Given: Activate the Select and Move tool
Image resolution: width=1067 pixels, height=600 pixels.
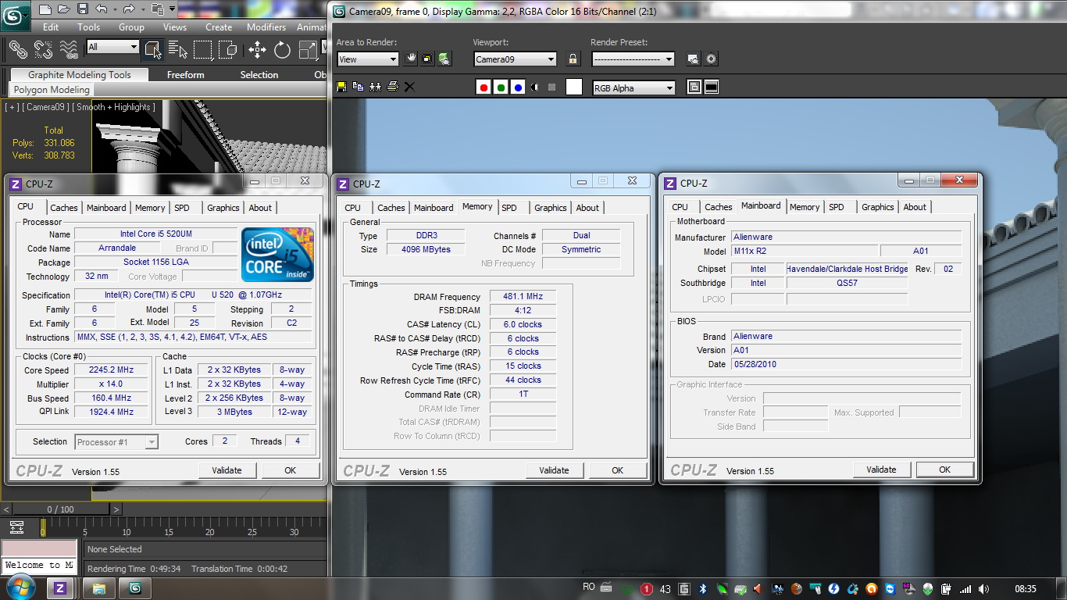Looking at the screenshot, I should [x=257, y=50].
